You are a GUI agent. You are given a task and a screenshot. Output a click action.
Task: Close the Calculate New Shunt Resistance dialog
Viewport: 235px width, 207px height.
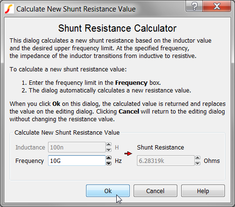pyautogui.click(x=217, y=6)
